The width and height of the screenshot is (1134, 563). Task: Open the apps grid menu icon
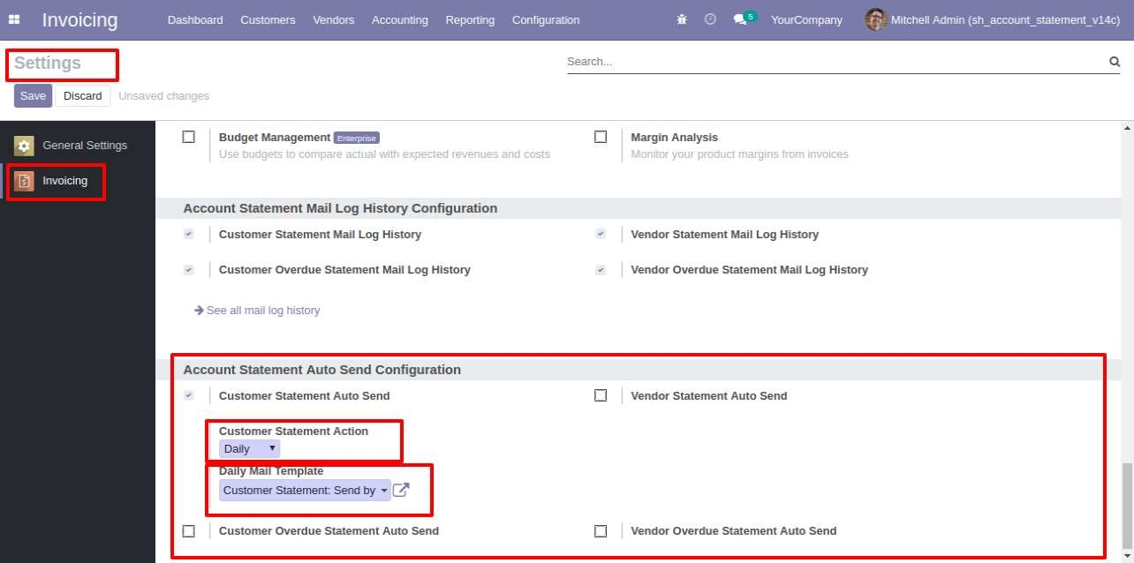tap(14, 19)
